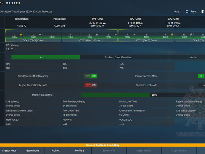This screenshot has height=154, width=205.
Task: Click the Temperature 45.63 °C reading
Action: tap(22, 26)
